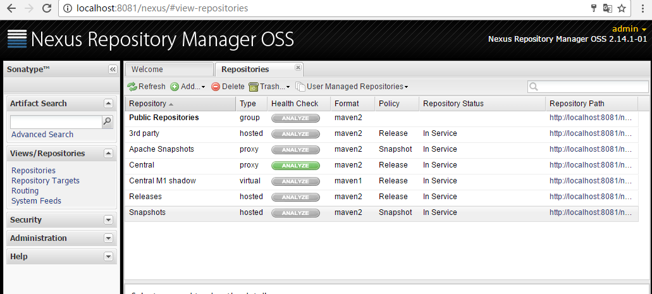Sort by the Repository column header

[180, 104]
